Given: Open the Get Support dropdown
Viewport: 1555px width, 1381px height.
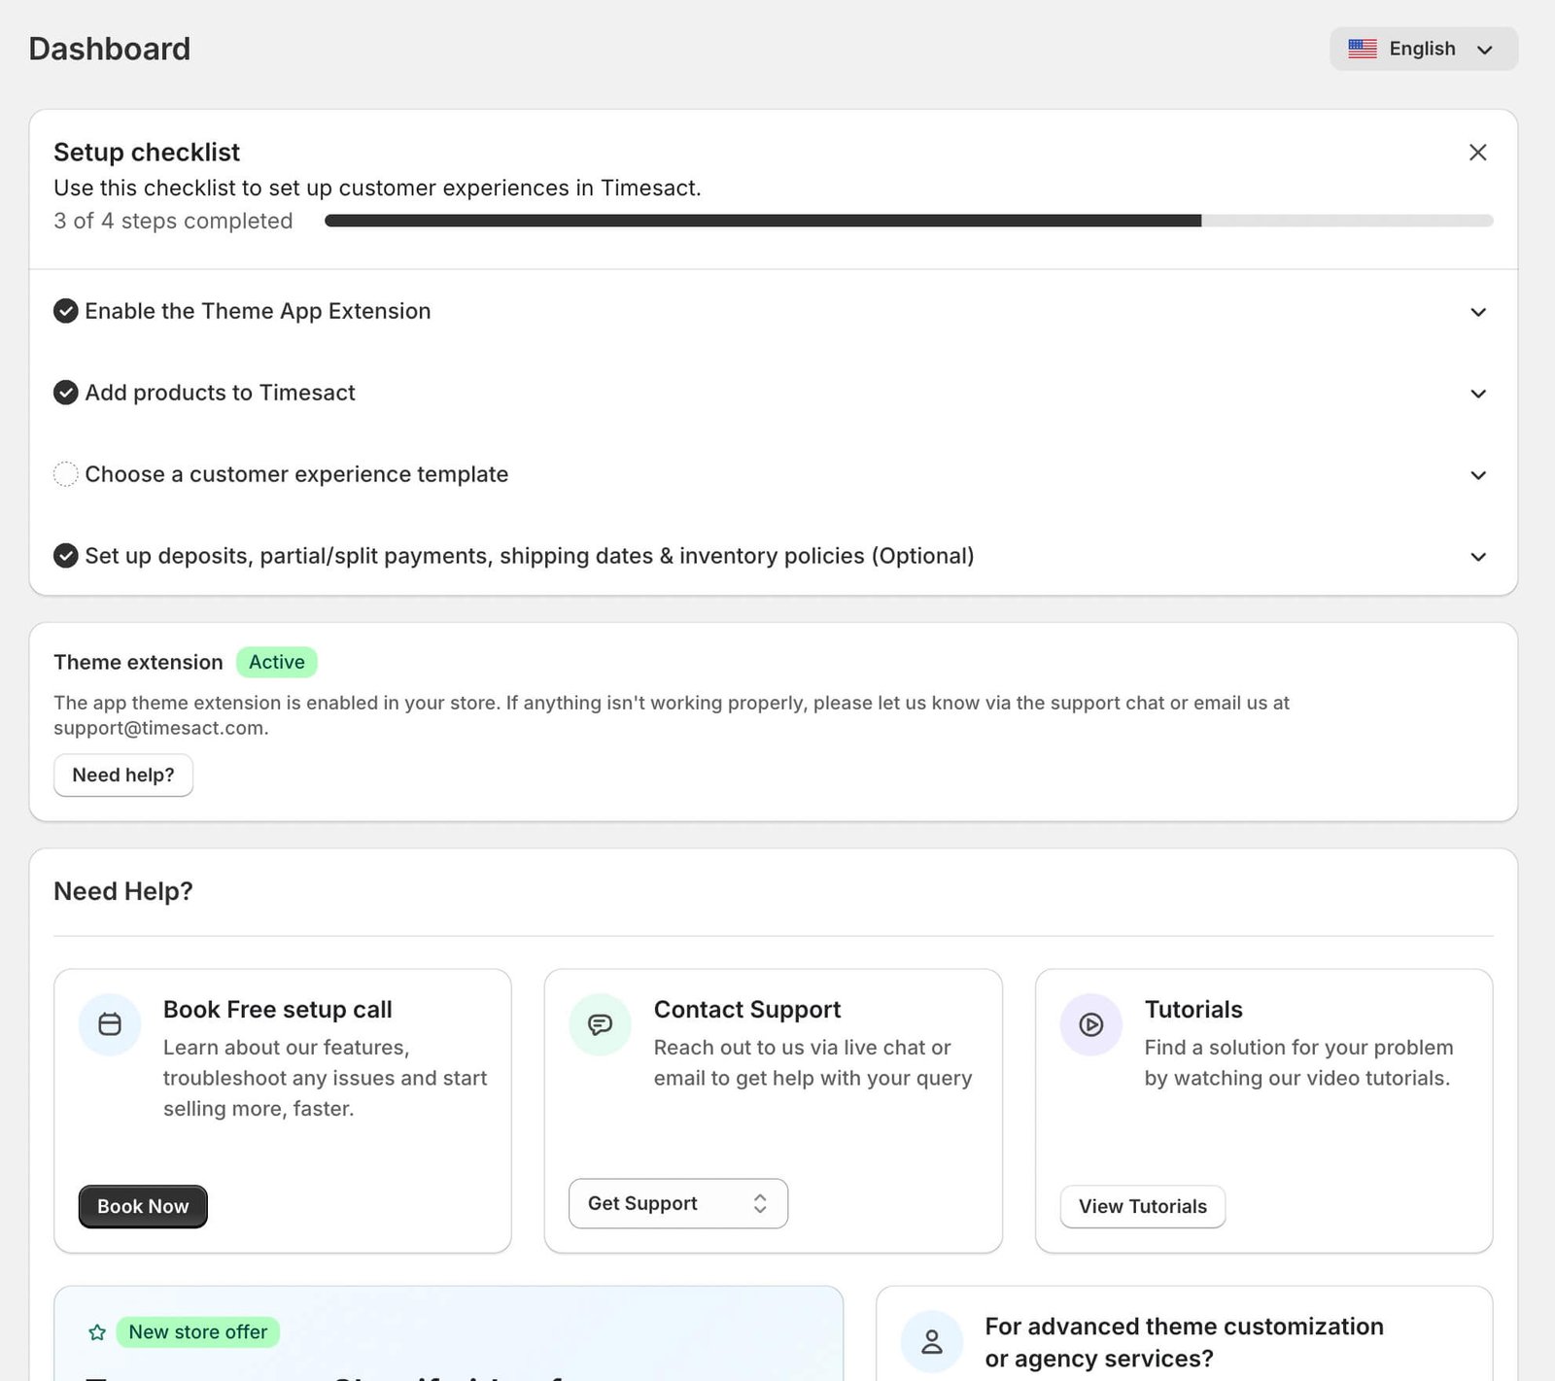Looking at the screenshot, I should coord(678,1203).
